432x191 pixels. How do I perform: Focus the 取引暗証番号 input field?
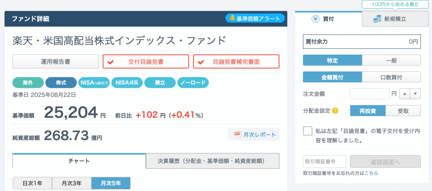[324, 162]
